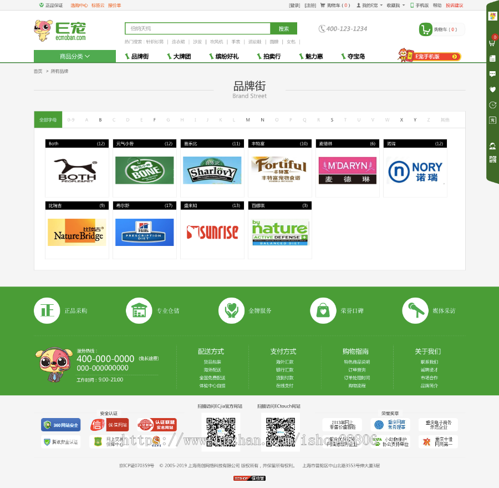Filter brands by letter F
Screen dimensions: 499x488
tap(155, 120)
